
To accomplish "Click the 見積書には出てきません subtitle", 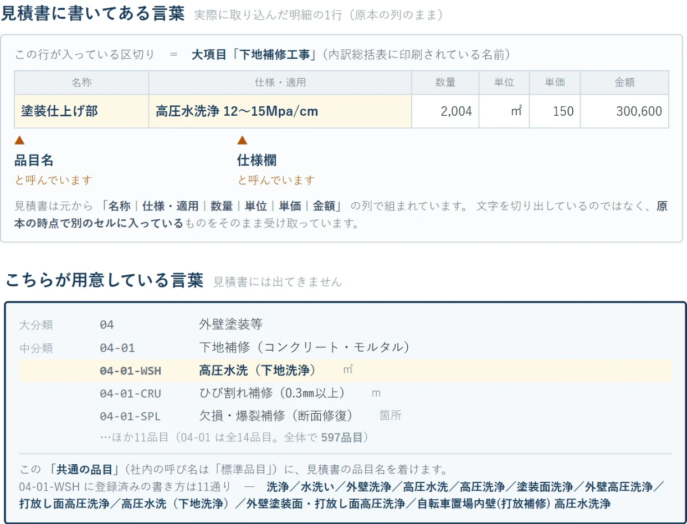I will point(278,281).
